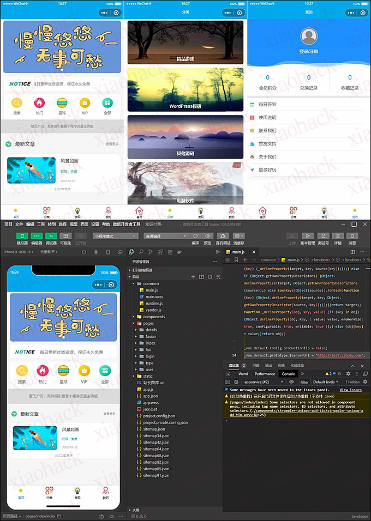Expand the 大纲 outline section

[134, 510]
